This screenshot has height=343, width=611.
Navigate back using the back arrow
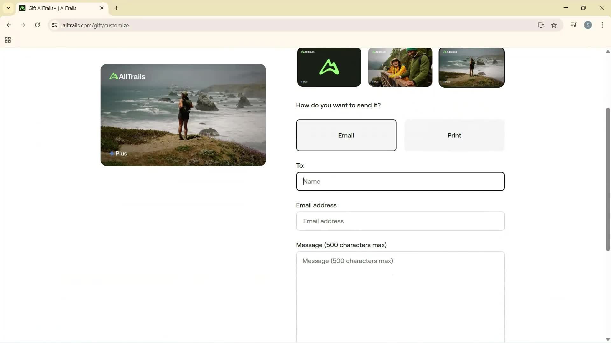click(9, 25)
